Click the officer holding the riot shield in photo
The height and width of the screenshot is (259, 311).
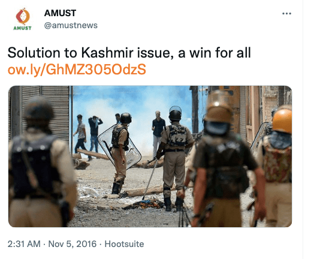120,153
